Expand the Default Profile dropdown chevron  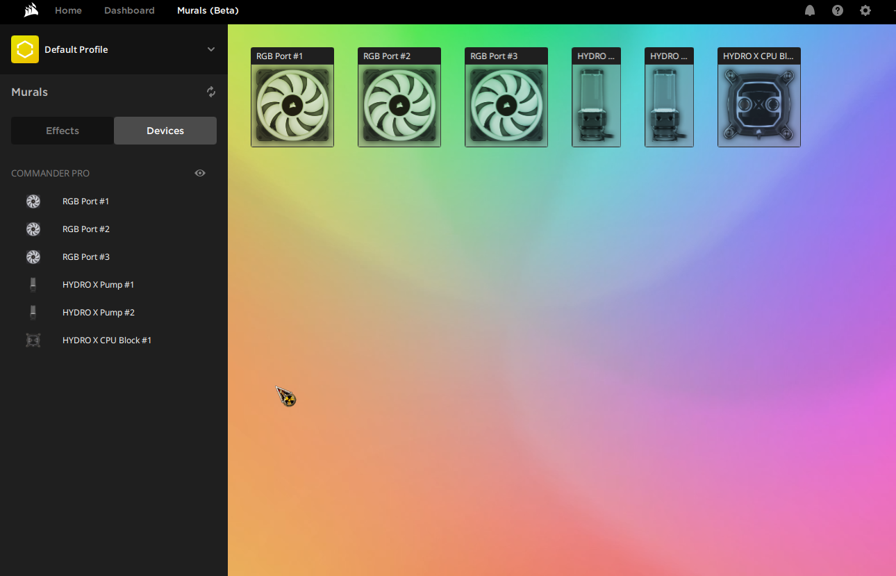click(211, 49)
